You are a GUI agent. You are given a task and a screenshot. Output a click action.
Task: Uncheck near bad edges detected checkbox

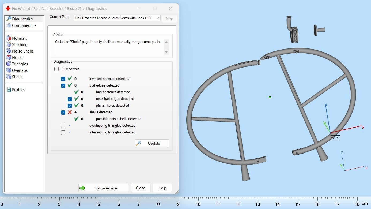70,99
